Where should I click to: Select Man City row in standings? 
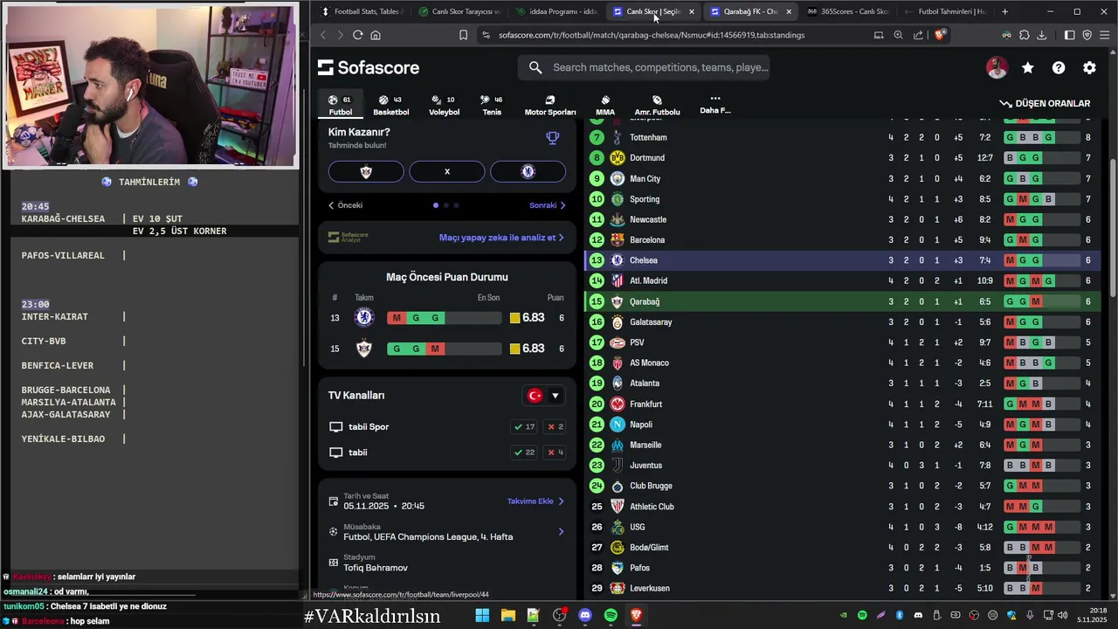click(x=842, y=178)
